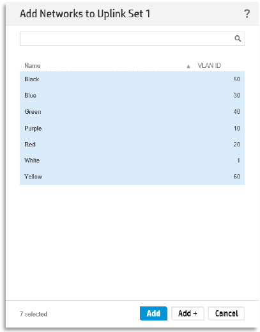This screenshot has width=260, height=332.
Task: Click the search magnifier icon
Action: click(x=238, y=38)
